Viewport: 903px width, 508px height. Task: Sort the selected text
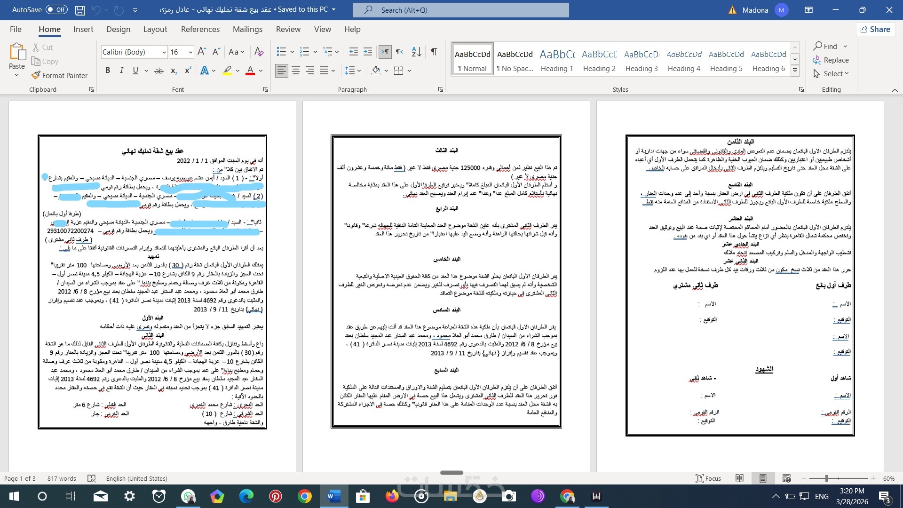[416, 52]
